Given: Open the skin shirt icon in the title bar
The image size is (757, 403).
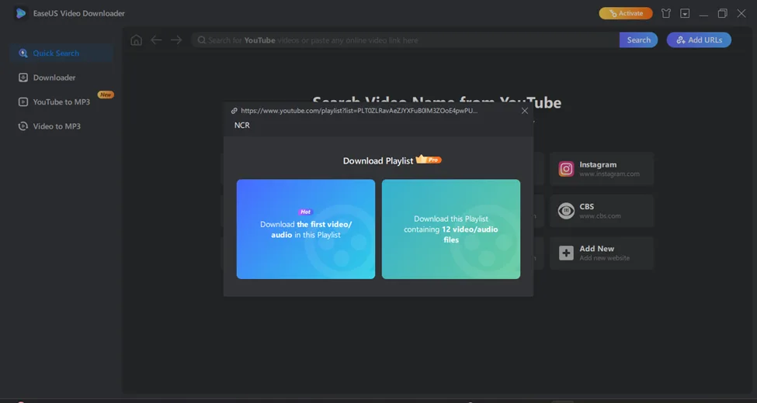Looking at the screenshot, I should (666, 13).
